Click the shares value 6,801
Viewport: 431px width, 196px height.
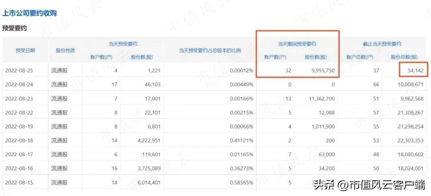click(153, 126)
